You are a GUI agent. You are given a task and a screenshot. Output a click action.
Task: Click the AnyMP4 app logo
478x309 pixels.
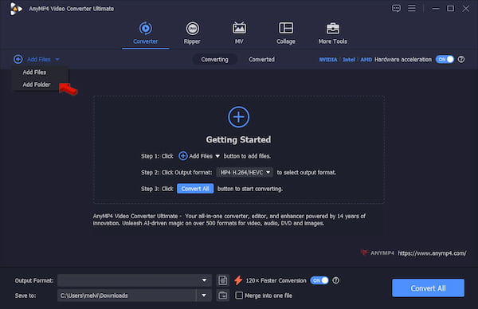(16, 9)
